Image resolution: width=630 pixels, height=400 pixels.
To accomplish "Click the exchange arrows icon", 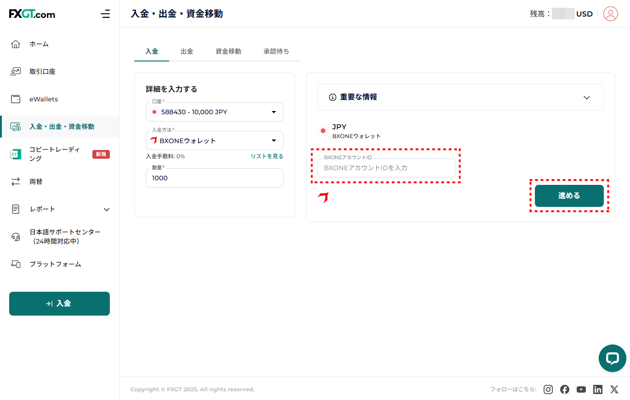I will point(16,182).
